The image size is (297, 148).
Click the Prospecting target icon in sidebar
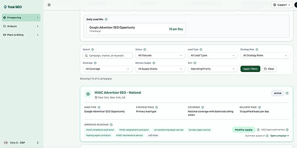4,18
